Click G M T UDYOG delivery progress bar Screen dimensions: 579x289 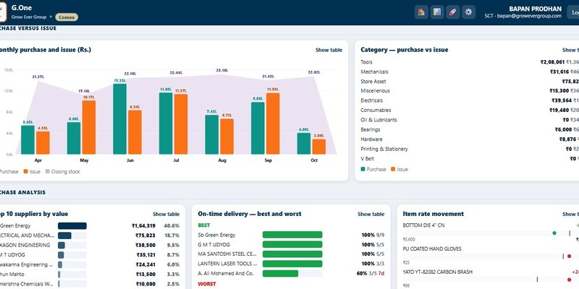tap(292, 244)
